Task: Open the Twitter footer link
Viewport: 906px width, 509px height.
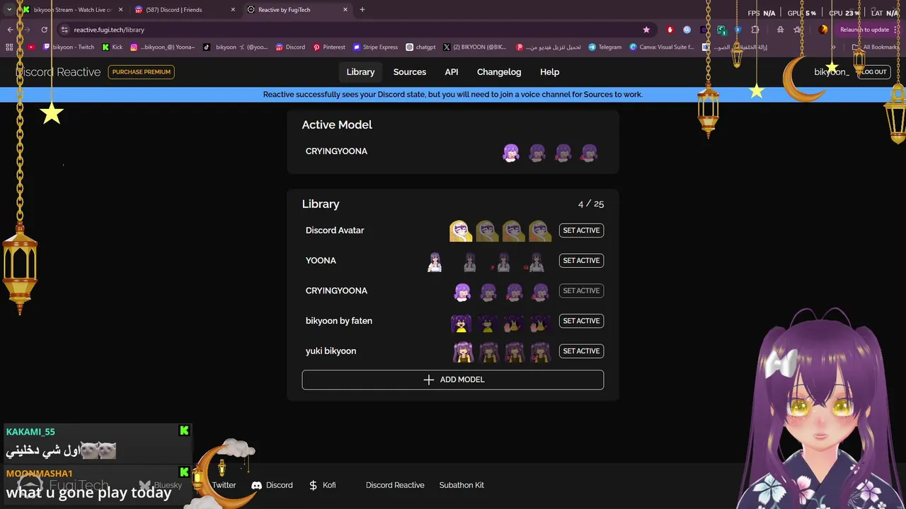Action: (x=224, y=485)
